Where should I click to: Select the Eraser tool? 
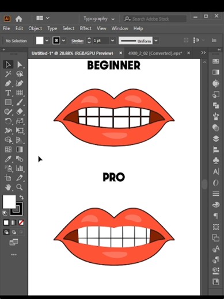pos(20,112)
